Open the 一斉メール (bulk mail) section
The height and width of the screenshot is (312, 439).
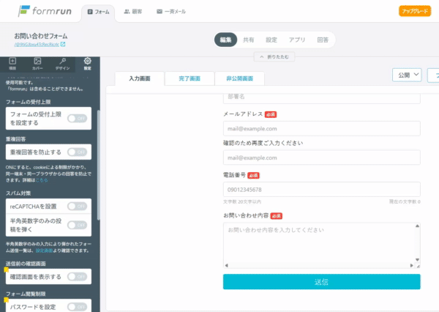170,12
